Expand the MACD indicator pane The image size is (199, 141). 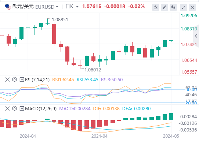point(22,108)
